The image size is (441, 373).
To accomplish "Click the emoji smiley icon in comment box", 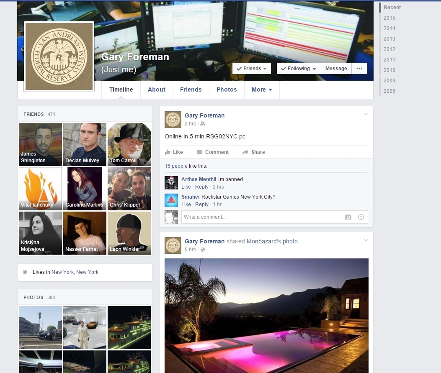I will pos(361,217).
